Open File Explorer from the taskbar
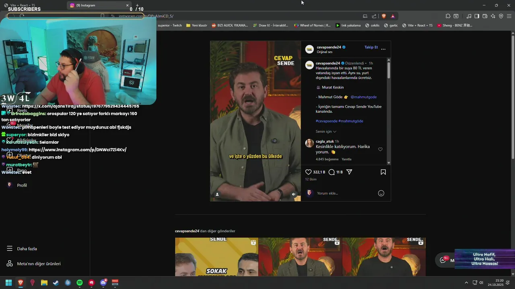Screen dimensions: 515x289 coord(44,283)
